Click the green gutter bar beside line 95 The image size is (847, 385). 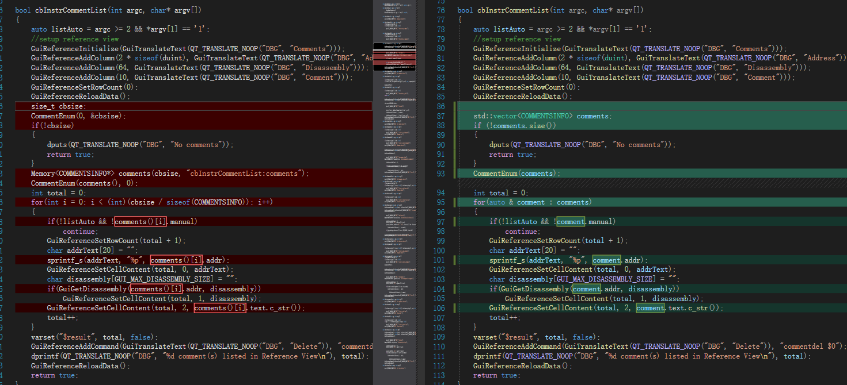[455, 202]
